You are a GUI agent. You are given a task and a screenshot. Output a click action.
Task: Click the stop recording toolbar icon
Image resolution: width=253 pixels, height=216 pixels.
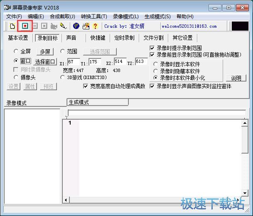[x=44, y=26]
